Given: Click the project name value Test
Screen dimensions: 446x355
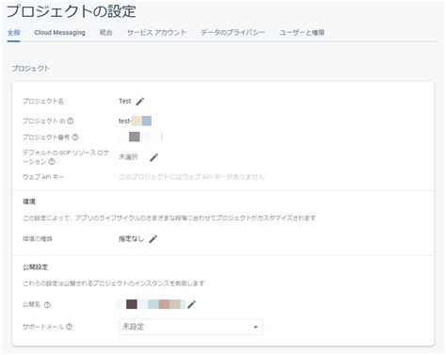Looking at the screenshot, I should click(x=125, y=101).
